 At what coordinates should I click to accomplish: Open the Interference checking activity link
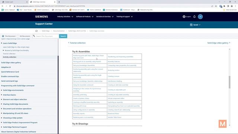point(115,81)
